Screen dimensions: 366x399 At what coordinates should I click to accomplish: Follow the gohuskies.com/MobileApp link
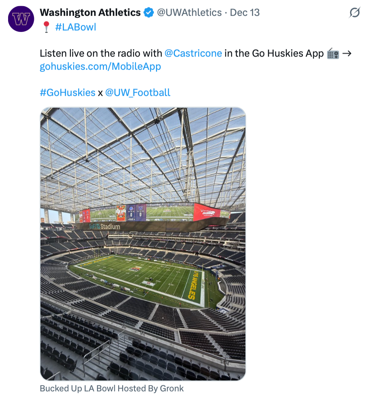coord(100,66)
